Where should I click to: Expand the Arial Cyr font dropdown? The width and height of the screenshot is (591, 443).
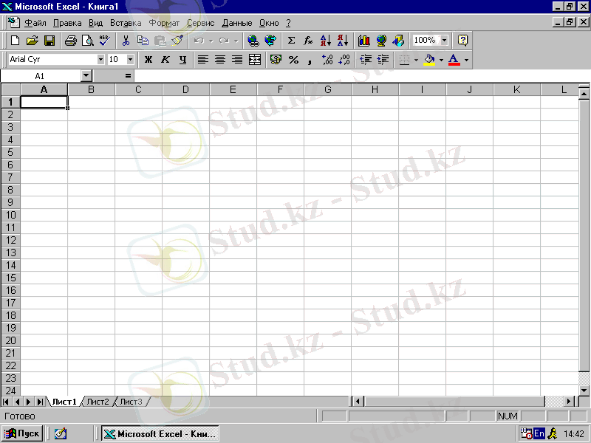pos(100,60)
